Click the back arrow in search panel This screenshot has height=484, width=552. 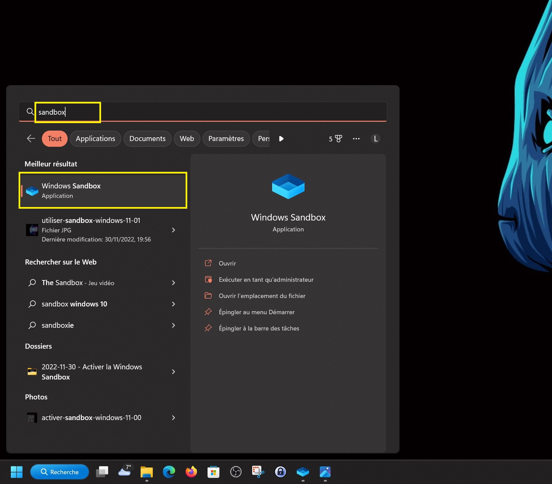coord(31,139)
